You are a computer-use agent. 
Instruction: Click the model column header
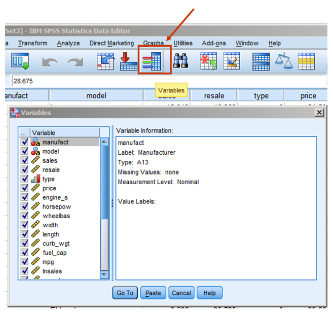coord(96,96)
